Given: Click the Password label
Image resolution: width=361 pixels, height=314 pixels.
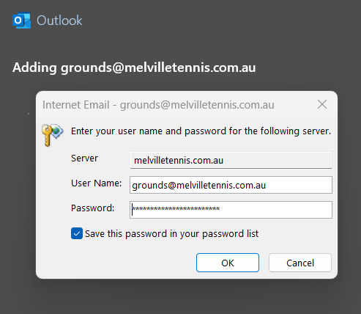Looking at the screenshot, I should pos(92,208).
